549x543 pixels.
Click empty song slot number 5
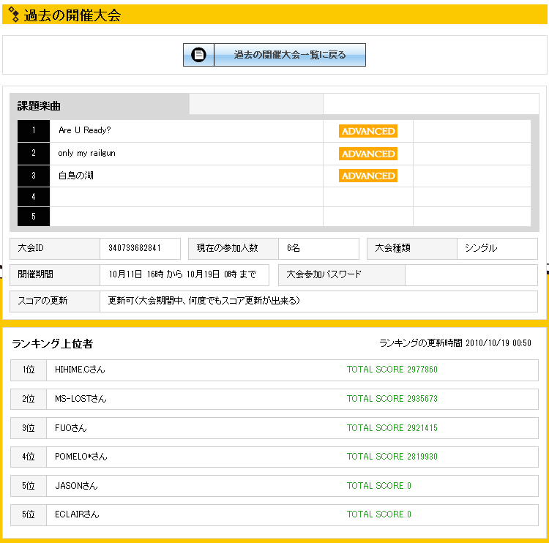pyautogui.click(x=34, y=217)
